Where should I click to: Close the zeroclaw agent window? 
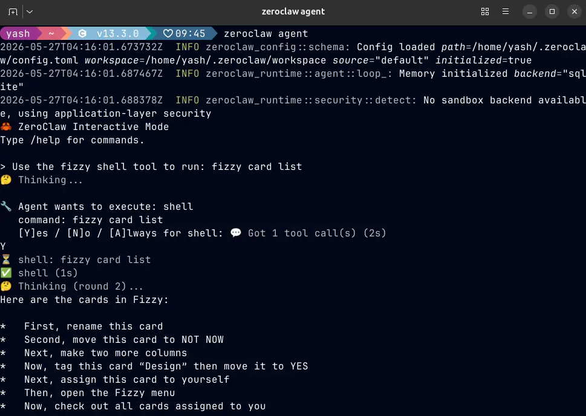click(x=575, y=11)
